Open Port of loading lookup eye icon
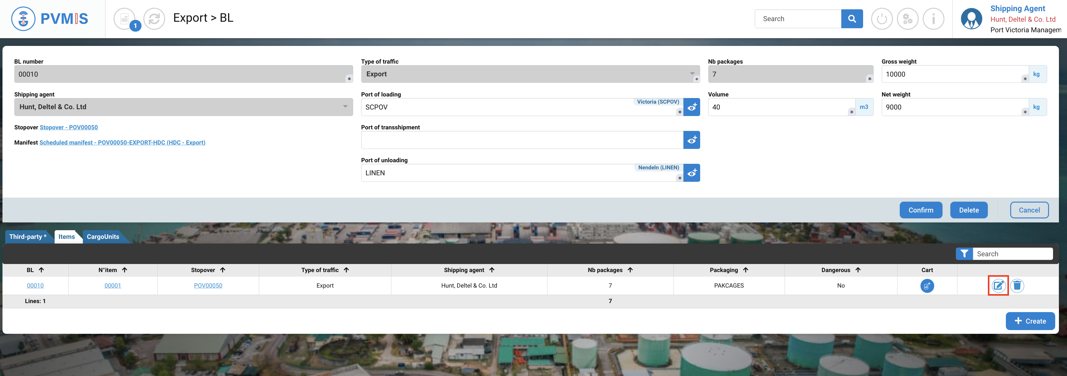 (x=691, y=107)
